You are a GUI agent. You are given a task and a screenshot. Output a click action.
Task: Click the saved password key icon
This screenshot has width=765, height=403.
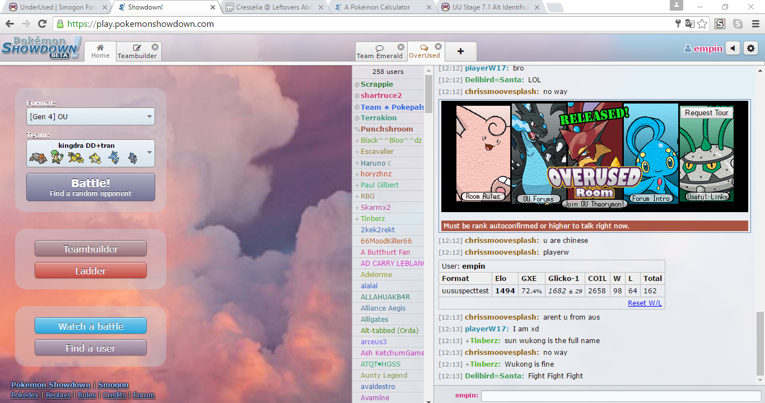point(678,24)
